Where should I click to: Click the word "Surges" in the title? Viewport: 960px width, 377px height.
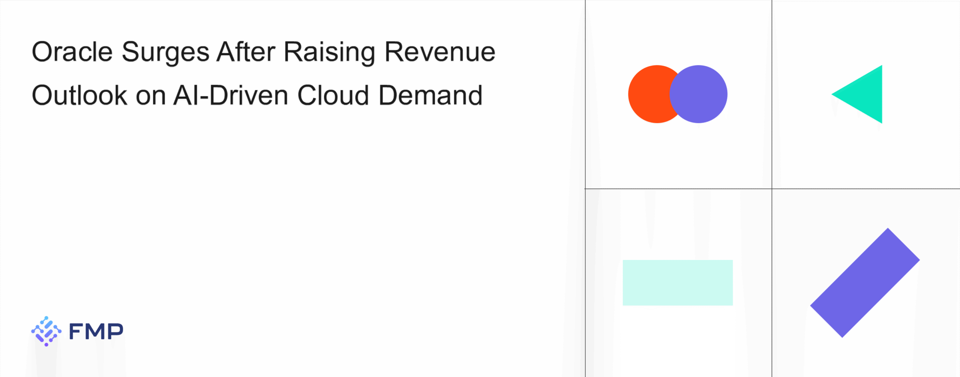tap(165, 53)
